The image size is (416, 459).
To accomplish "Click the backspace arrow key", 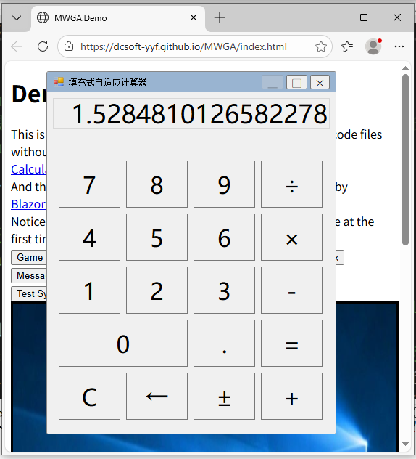I will 157,396.
